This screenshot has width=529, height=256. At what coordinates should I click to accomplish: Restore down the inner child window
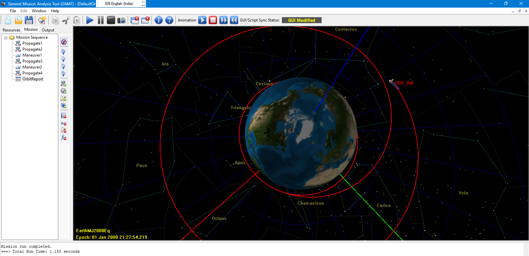[519, 11]
